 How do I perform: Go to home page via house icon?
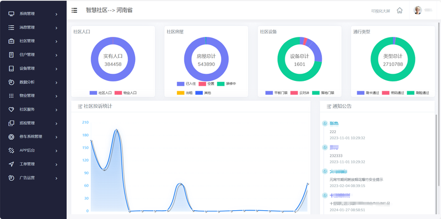399,10
